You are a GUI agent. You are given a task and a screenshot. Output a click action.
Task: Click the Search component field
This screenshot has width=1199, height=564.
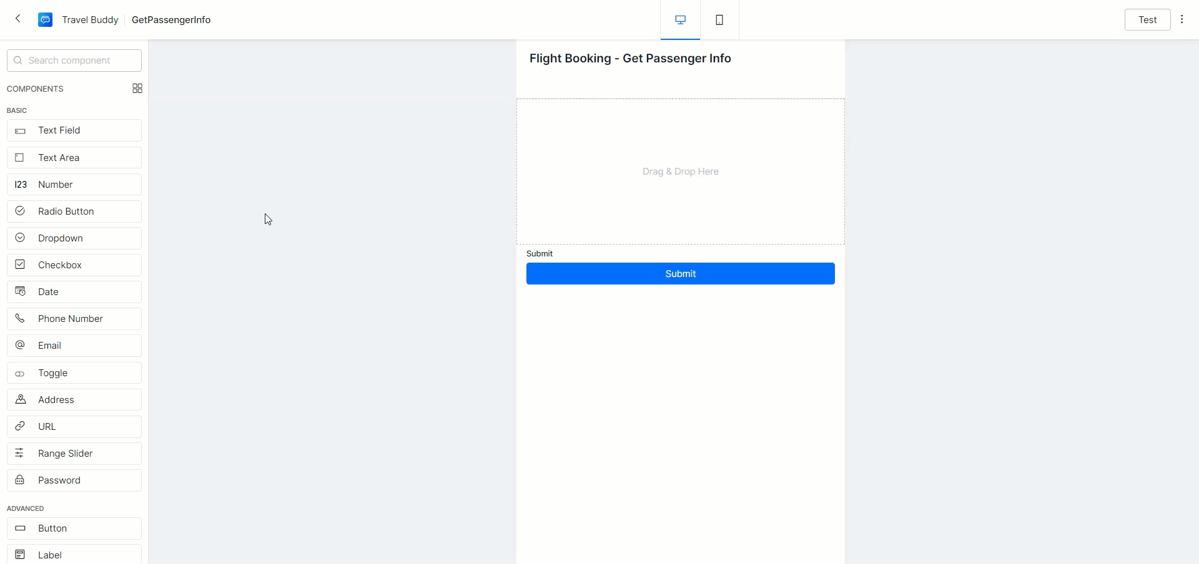[74, 61]
